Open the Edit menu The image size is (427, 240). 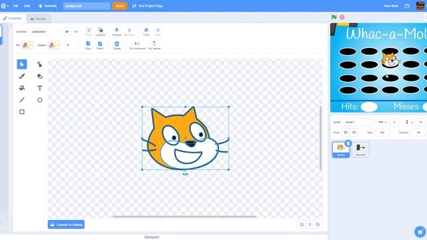27,6
